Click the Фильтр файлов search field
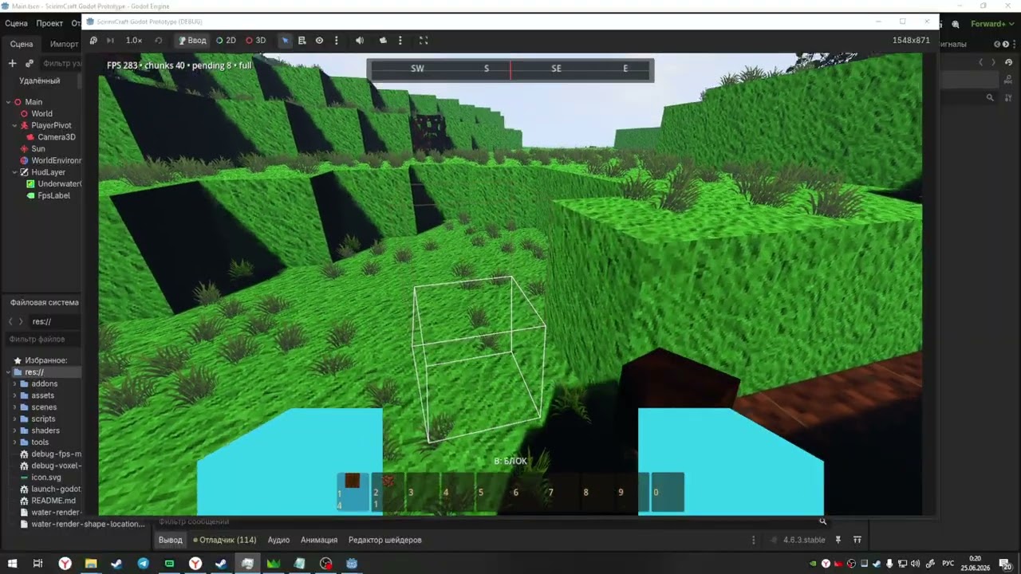The width and height of the screenshot is (1021, 574). (x=41, y=339)
